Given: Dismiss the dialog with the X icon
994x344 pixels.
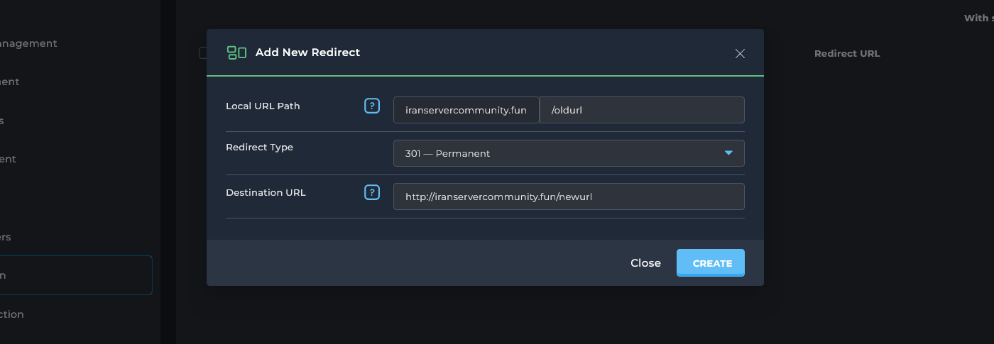Looking at the screenshot, I should (740, 53).
